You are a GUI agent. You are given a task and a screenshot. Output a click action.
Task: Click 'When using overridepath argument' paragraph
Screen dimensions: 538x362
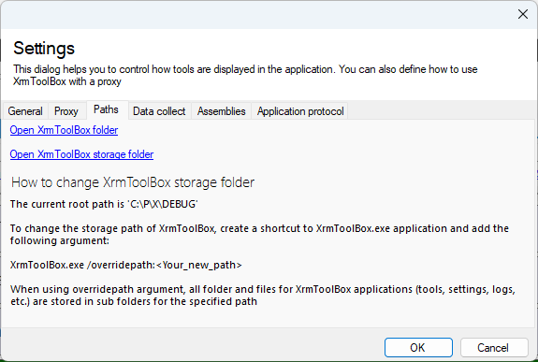[x=263, y=295]
